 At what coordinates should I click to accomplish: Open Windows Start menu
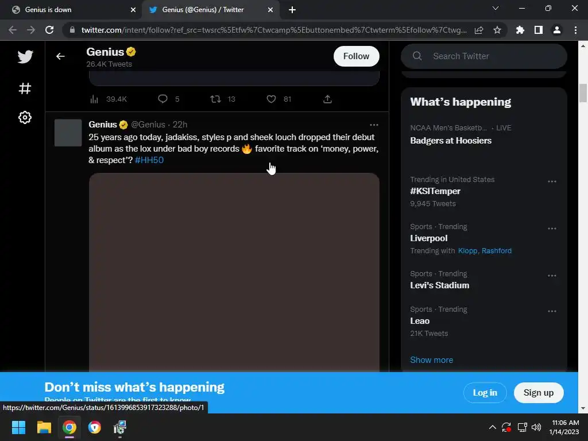click(x=19, y=427)
